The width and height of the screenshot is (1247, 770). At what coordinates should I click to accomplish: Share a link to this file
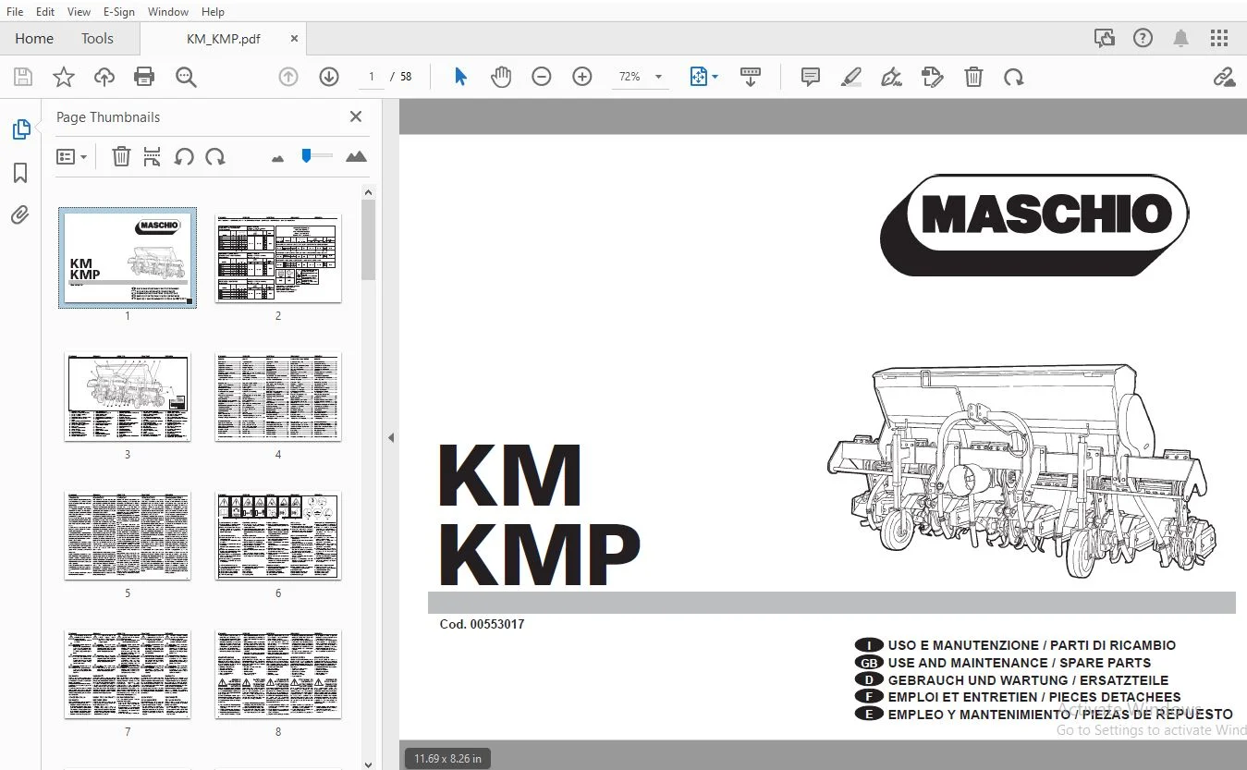click(1225, 78)
